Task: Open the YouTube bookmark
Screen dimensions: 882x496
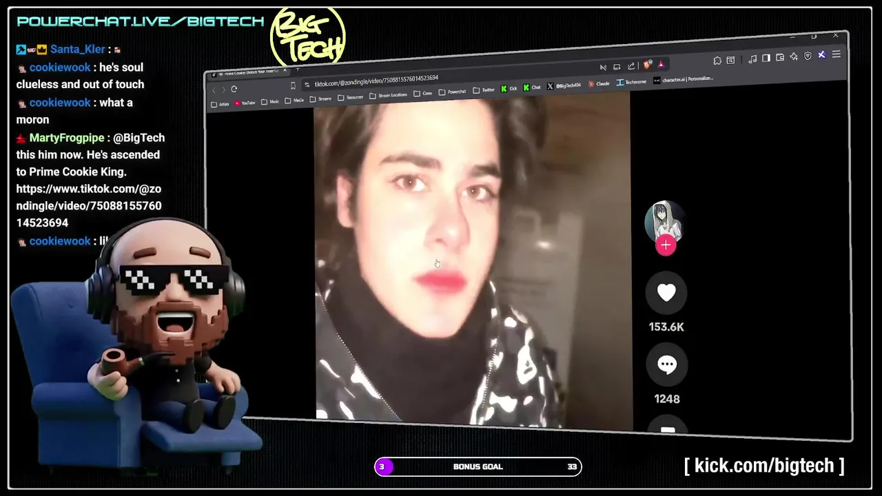Action: coord(245,103)
